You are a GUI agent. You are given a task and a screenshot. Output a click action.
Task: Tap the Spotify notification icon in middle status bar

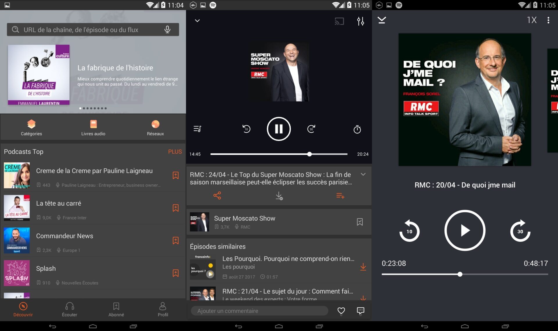213,5
